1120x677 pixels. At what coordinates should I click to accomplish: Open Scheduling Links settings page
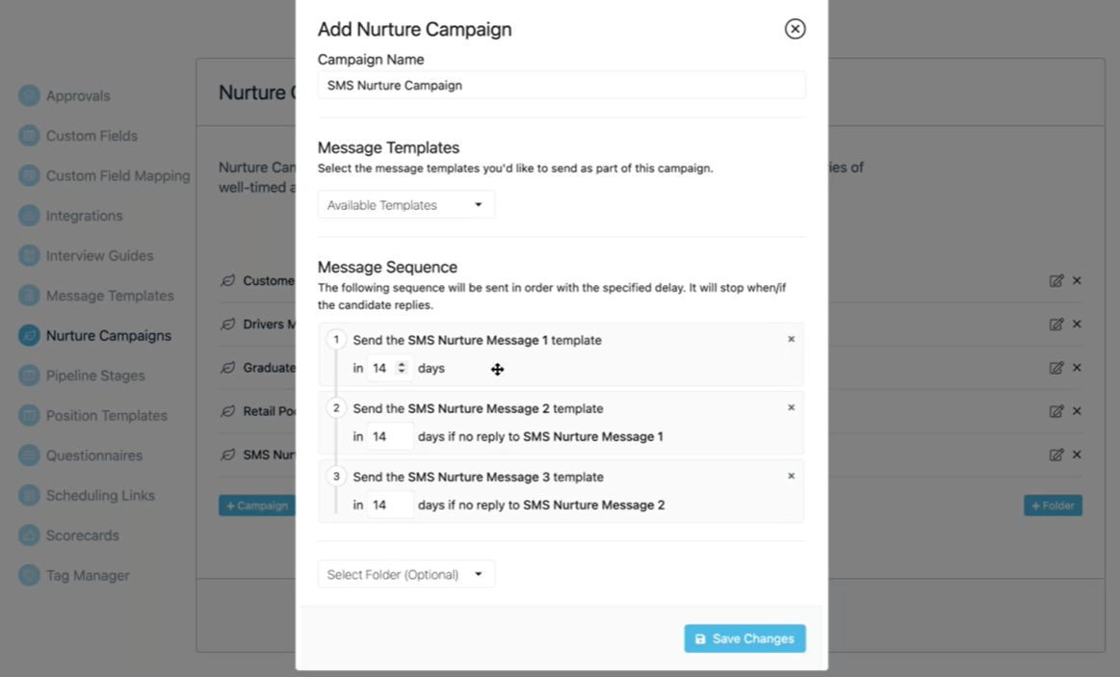(100, 495)
